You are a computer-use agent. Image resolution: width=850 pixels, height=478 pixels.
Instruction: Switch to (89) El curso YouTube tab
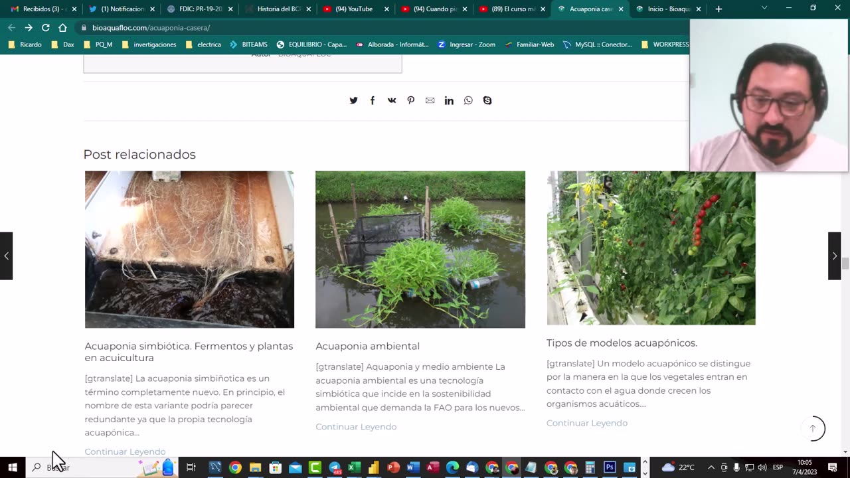pyautogui.click(x=513, y=9)
